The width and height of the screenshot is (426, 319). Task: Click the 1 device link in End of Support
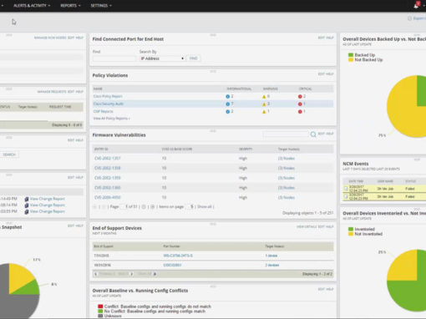click(x=271, y=256)
